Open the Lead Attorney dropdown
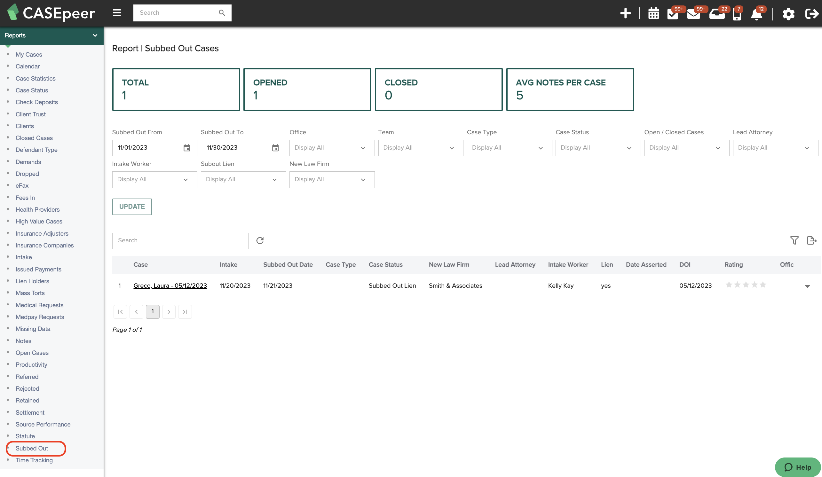 [776, 148]
